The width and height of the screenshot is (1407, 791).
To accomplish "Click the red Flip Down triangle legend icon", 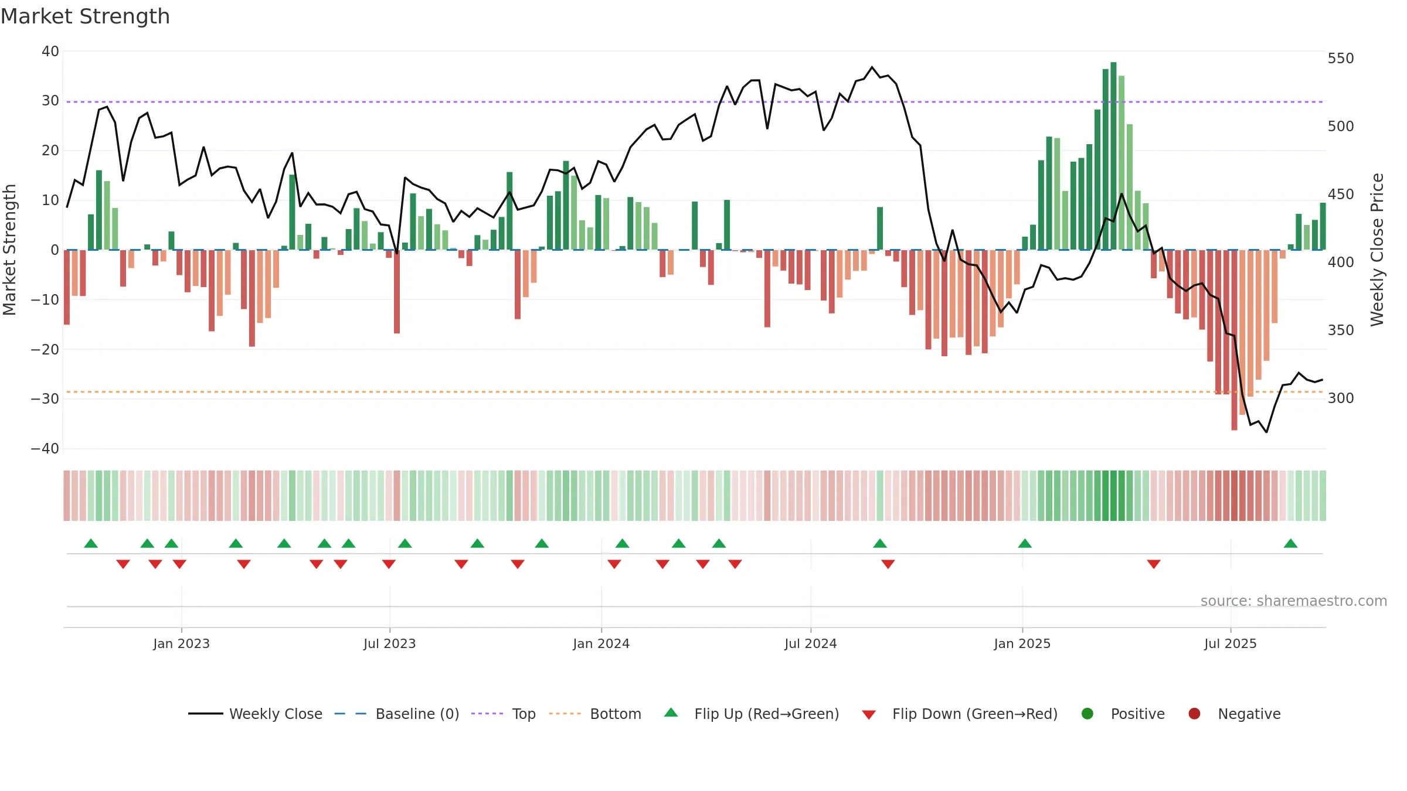I will (x=869, y=715).
